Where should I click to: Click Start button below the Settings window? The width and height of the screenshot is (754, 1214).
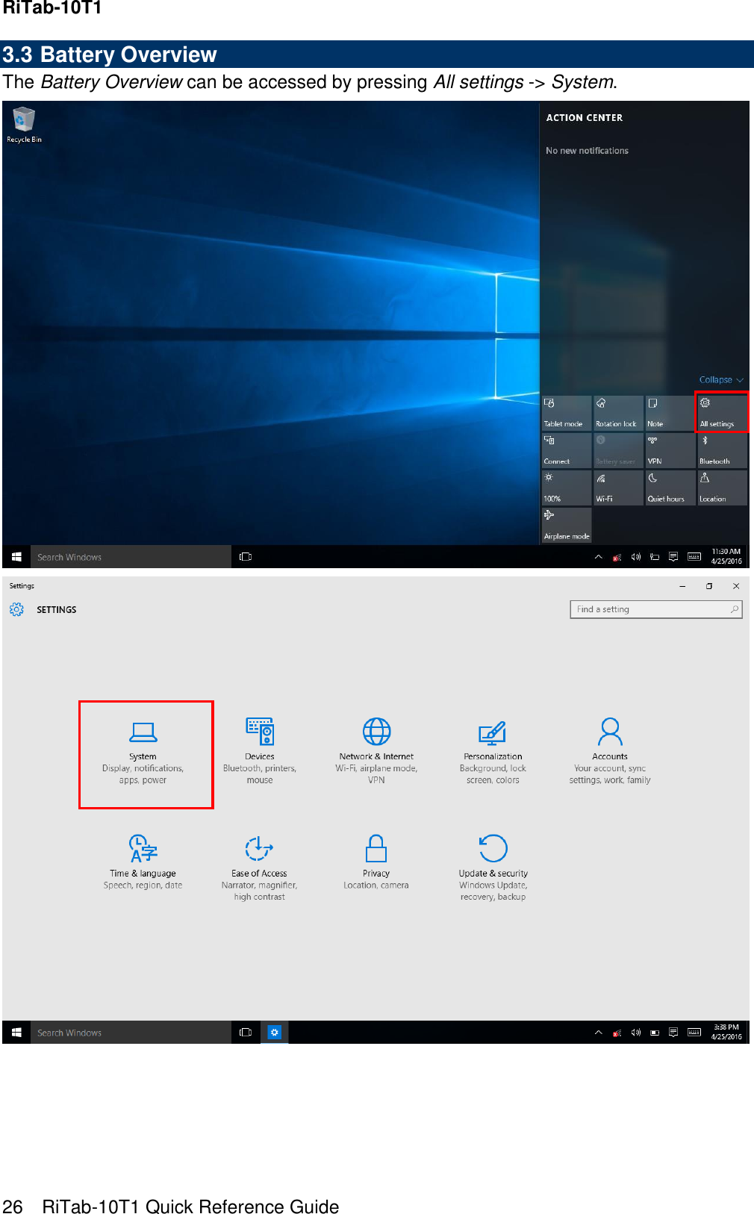(x=16, y=1033)
